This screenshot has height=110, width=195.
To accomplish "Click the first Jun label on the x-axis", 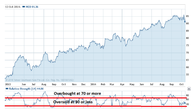I will tap(24, 84).
